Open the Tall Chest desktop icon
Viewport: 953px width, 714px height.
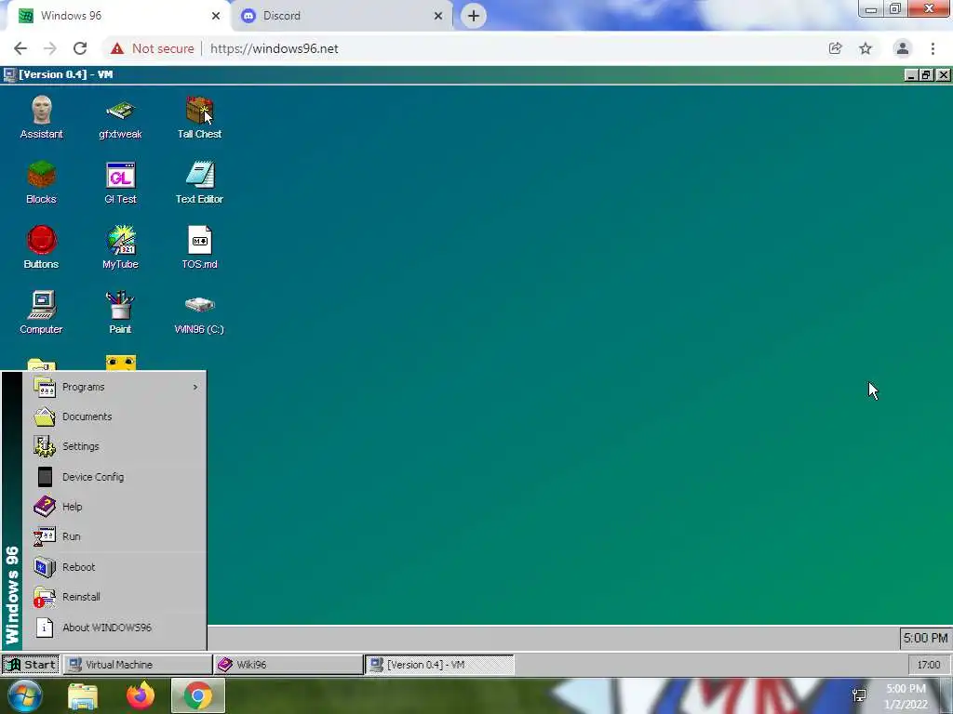(199, 117)
